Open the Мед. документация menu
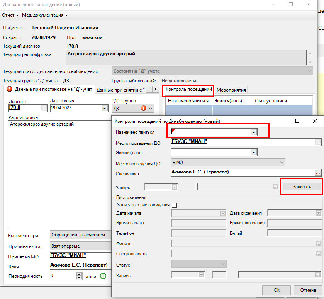This screenshot has width=324, height=299. [45, 15]
